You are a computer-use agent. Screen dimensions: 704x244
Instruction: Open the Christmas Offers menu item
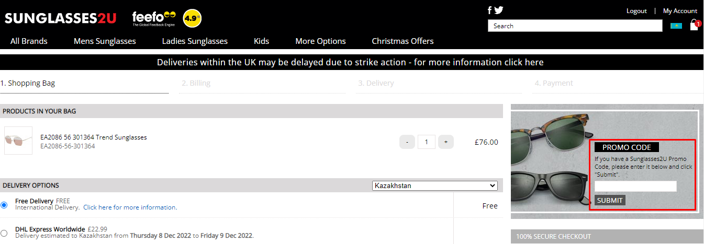click(x=403, y=41)
